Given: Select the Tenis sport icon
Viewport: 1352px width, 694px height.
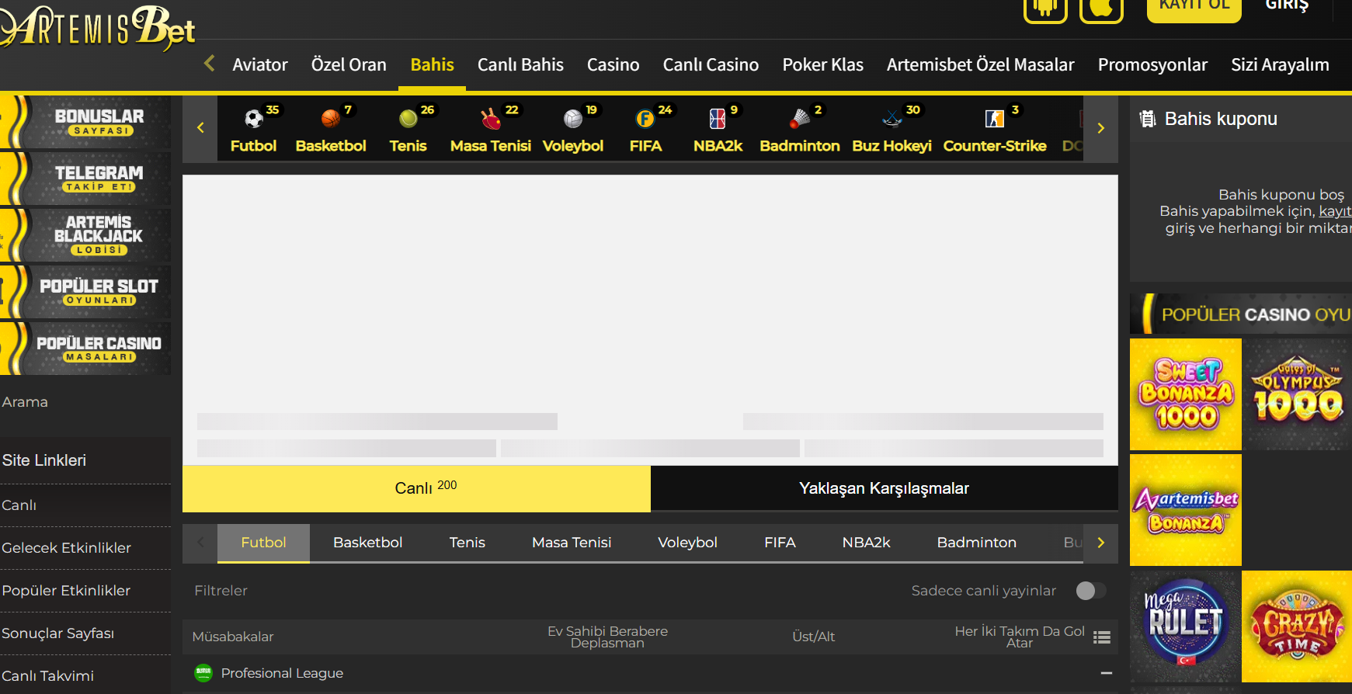Looking at the screenshot, I should 408,119.
